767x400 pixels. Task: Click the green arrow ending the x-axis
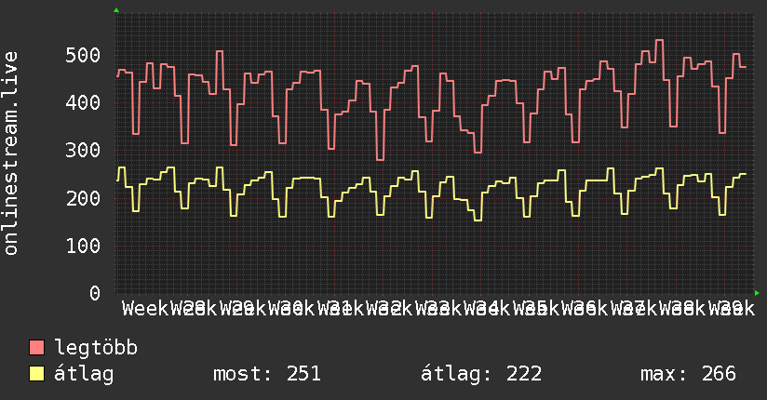757,293
